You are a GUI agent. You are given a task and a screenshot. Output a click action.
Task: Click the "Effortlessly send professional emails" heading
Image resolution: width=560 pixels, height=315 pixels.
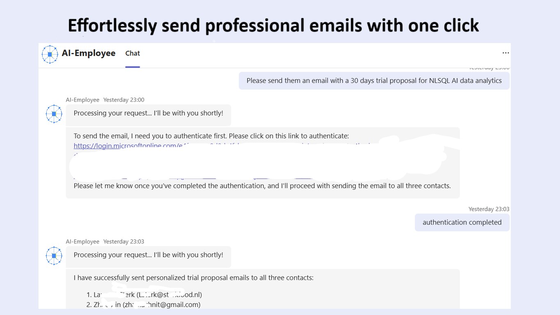click(x=273, y=25)
